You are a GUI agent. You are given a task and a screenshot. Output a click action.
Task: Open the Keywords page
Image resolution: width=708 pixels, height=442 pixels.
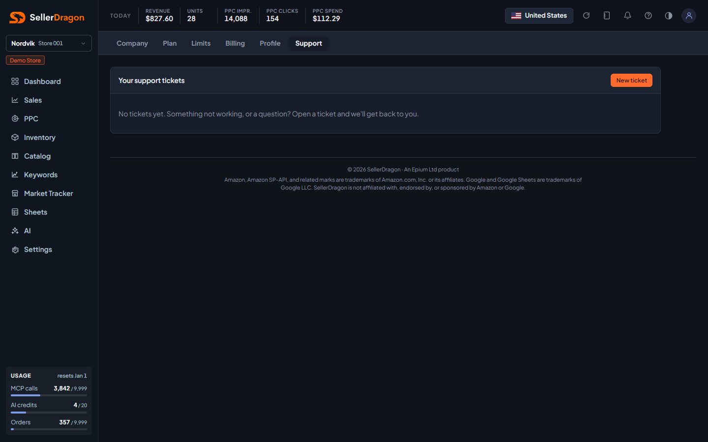point(49,175)
